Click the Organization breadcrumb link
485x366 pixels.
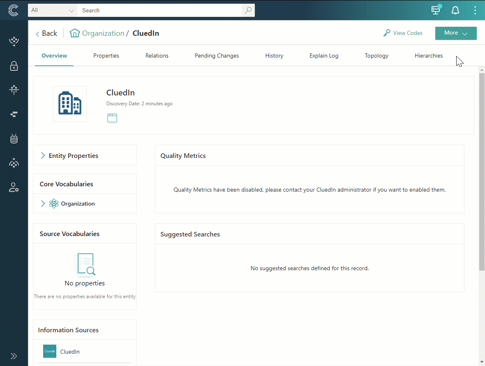coord(103,33)
